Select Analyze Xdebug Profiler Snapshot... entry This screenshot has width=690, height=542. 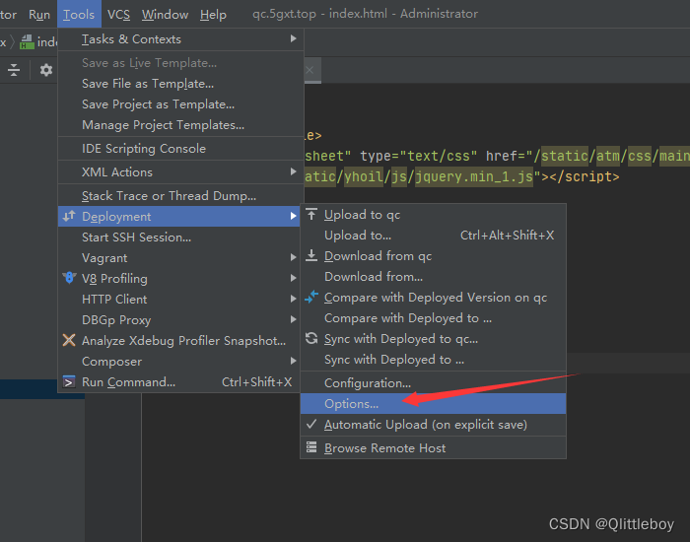pyautogui.click(x=178, y=341)
